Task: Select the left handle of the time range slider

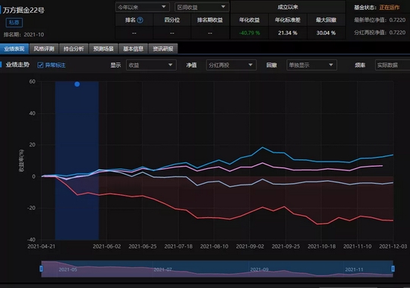Action: (x=41, y=269)
